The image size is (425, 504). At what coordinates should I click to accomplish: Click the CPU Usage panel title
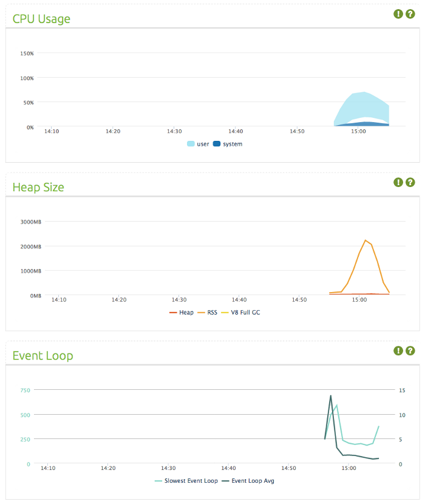coord(41,19)
